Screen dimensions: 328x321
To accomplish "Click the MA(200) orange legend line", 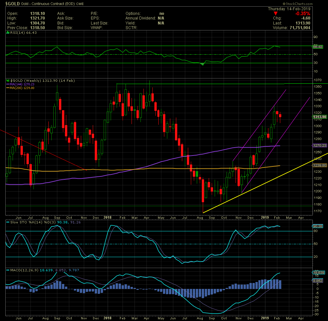I will coord(8,88).
